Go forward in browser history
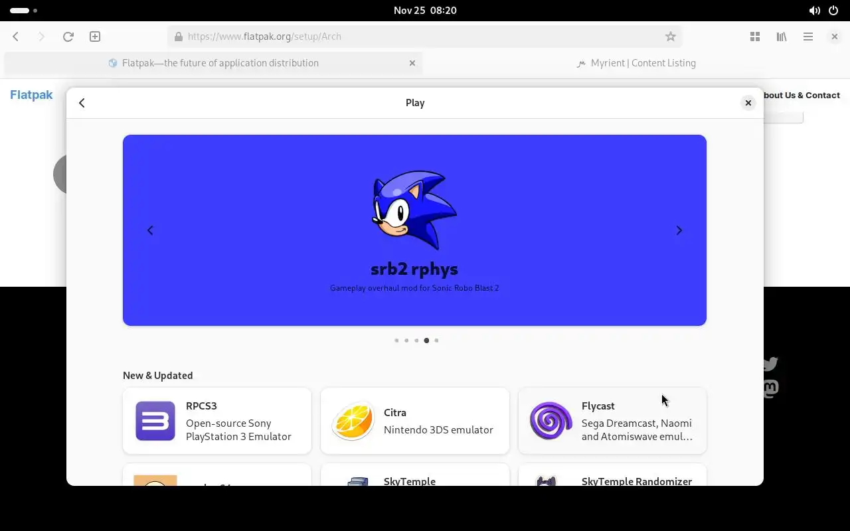Viewport: 850px width, 531px height. coord(41,37)
